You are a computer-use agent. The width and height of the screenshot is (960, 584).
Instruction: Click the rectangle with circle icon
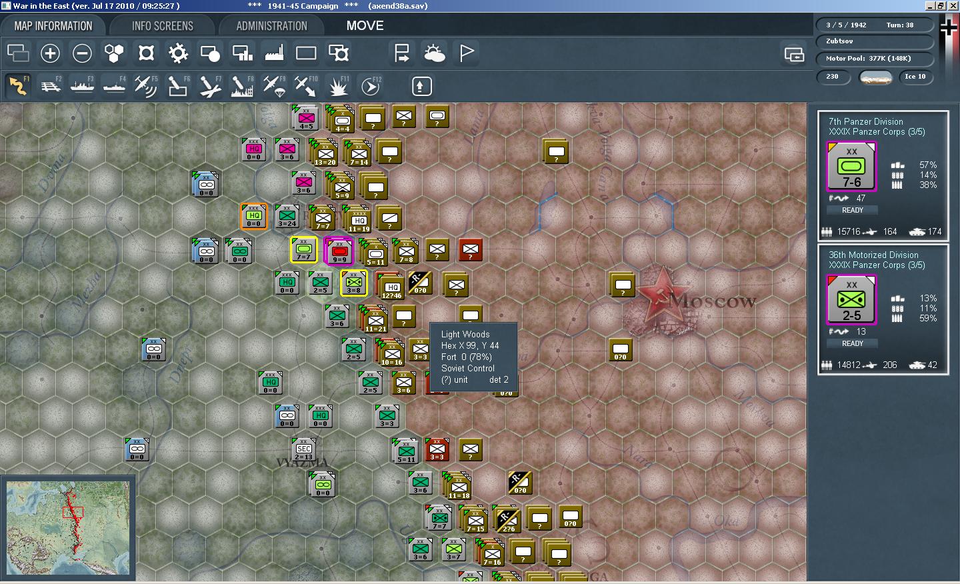click(210, 53)
